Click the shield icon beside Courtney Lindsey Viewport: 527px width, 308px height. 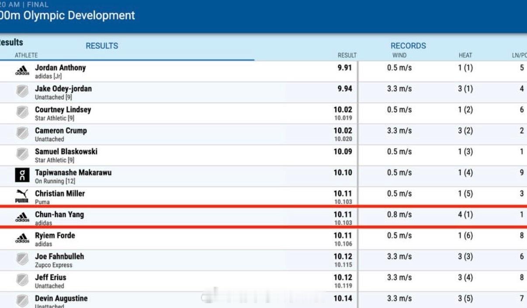22,113
